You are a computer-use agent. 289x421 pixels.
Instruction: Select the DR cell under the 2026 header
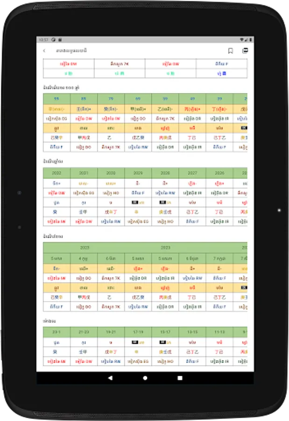click(x=219, y=193)
